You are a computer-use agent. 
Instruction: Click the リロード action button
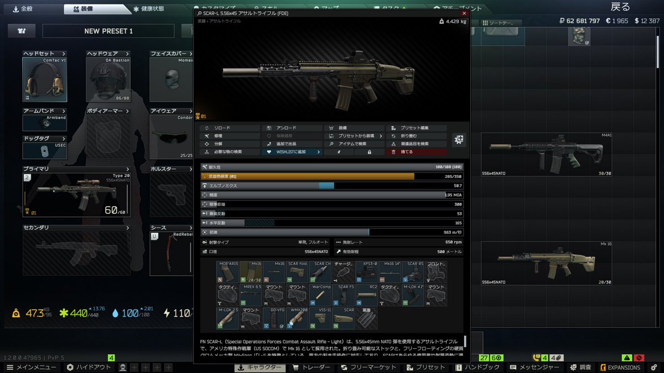[230, 128]
